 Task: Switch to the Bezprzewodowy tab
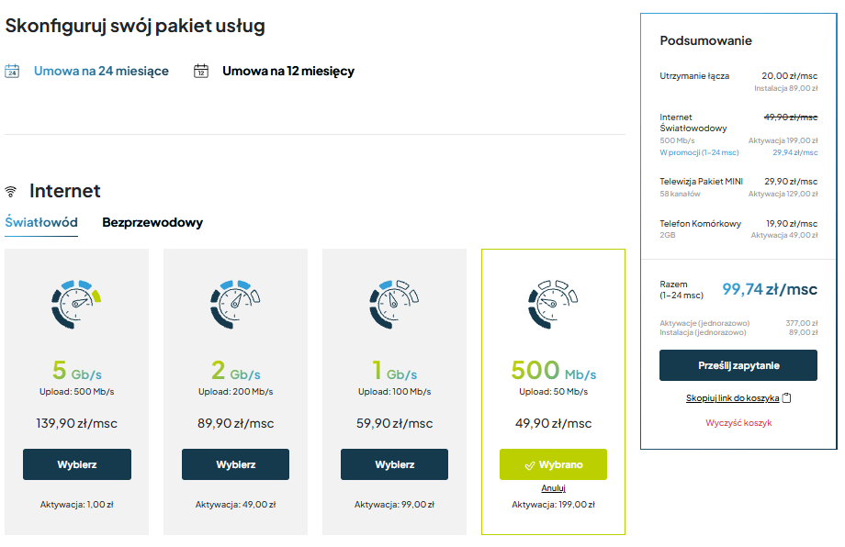(152, 222)
